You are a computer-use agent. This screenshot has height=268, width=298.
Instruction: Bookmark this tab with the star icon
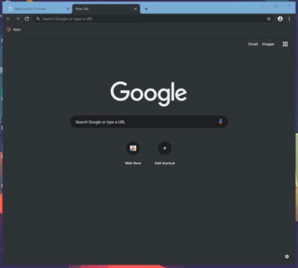268,19
